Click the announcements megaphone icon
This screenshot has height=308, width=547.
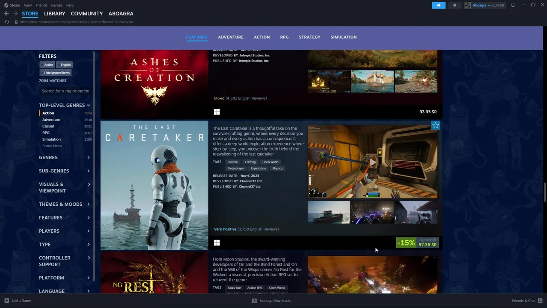438,5
